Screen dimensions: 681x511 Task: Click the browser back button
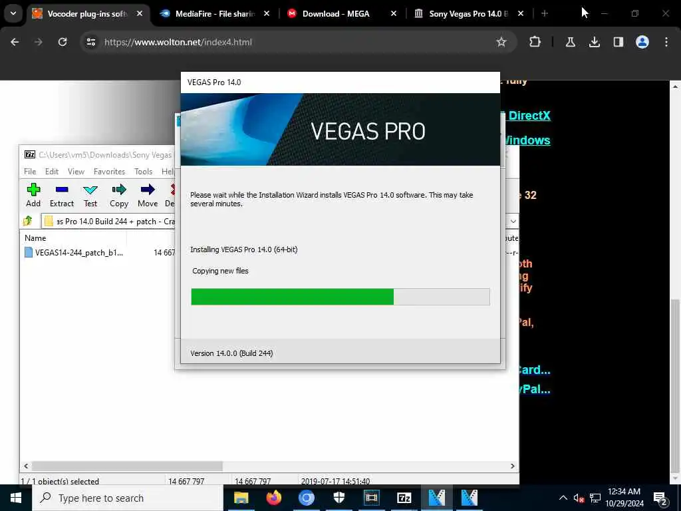pos(15,42)
